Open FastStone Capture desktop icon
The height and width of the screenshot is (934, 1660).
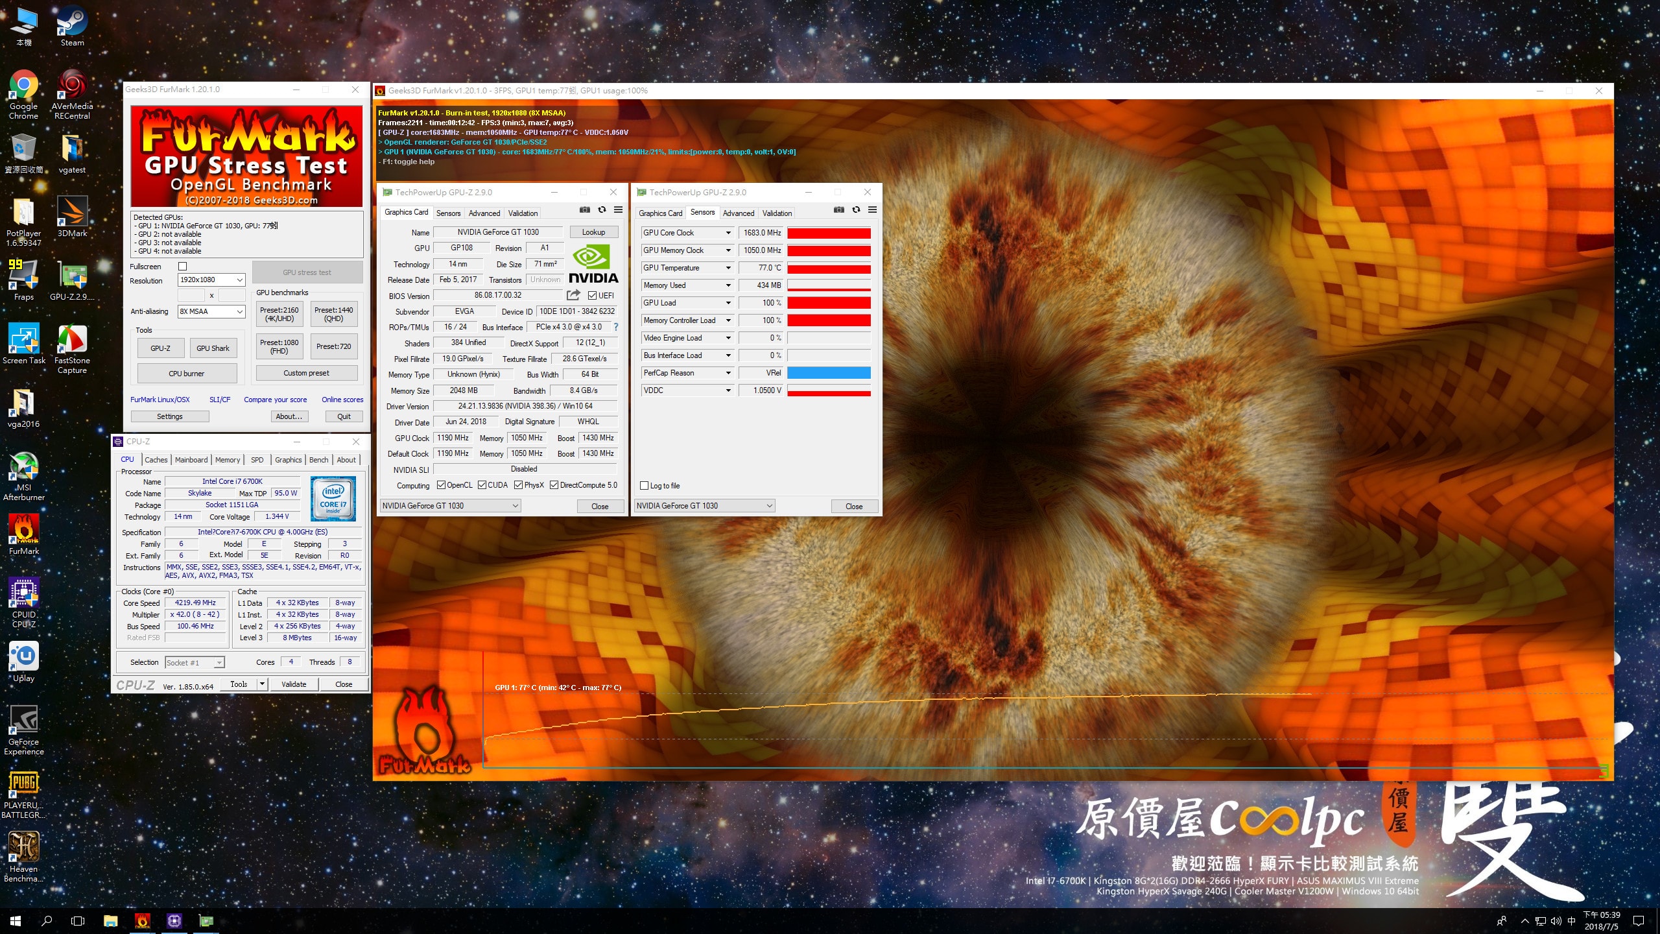[72, 349]
